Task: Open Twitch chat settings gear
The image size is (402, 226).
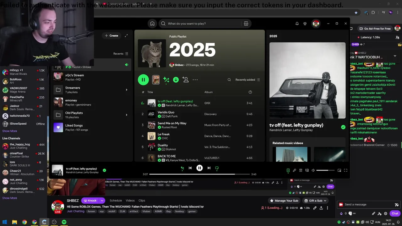Action: [x=386, y=213]
